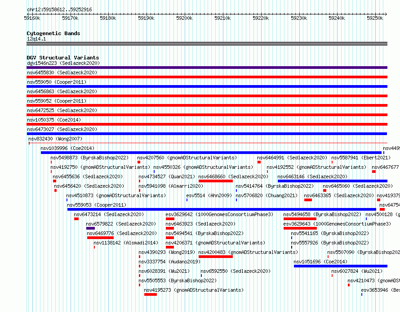The image size is (400, 312).
Task: Click nsv6463365 (Sedlazeck2020) label
Action: pyautogui.click(x=339, y=195)
